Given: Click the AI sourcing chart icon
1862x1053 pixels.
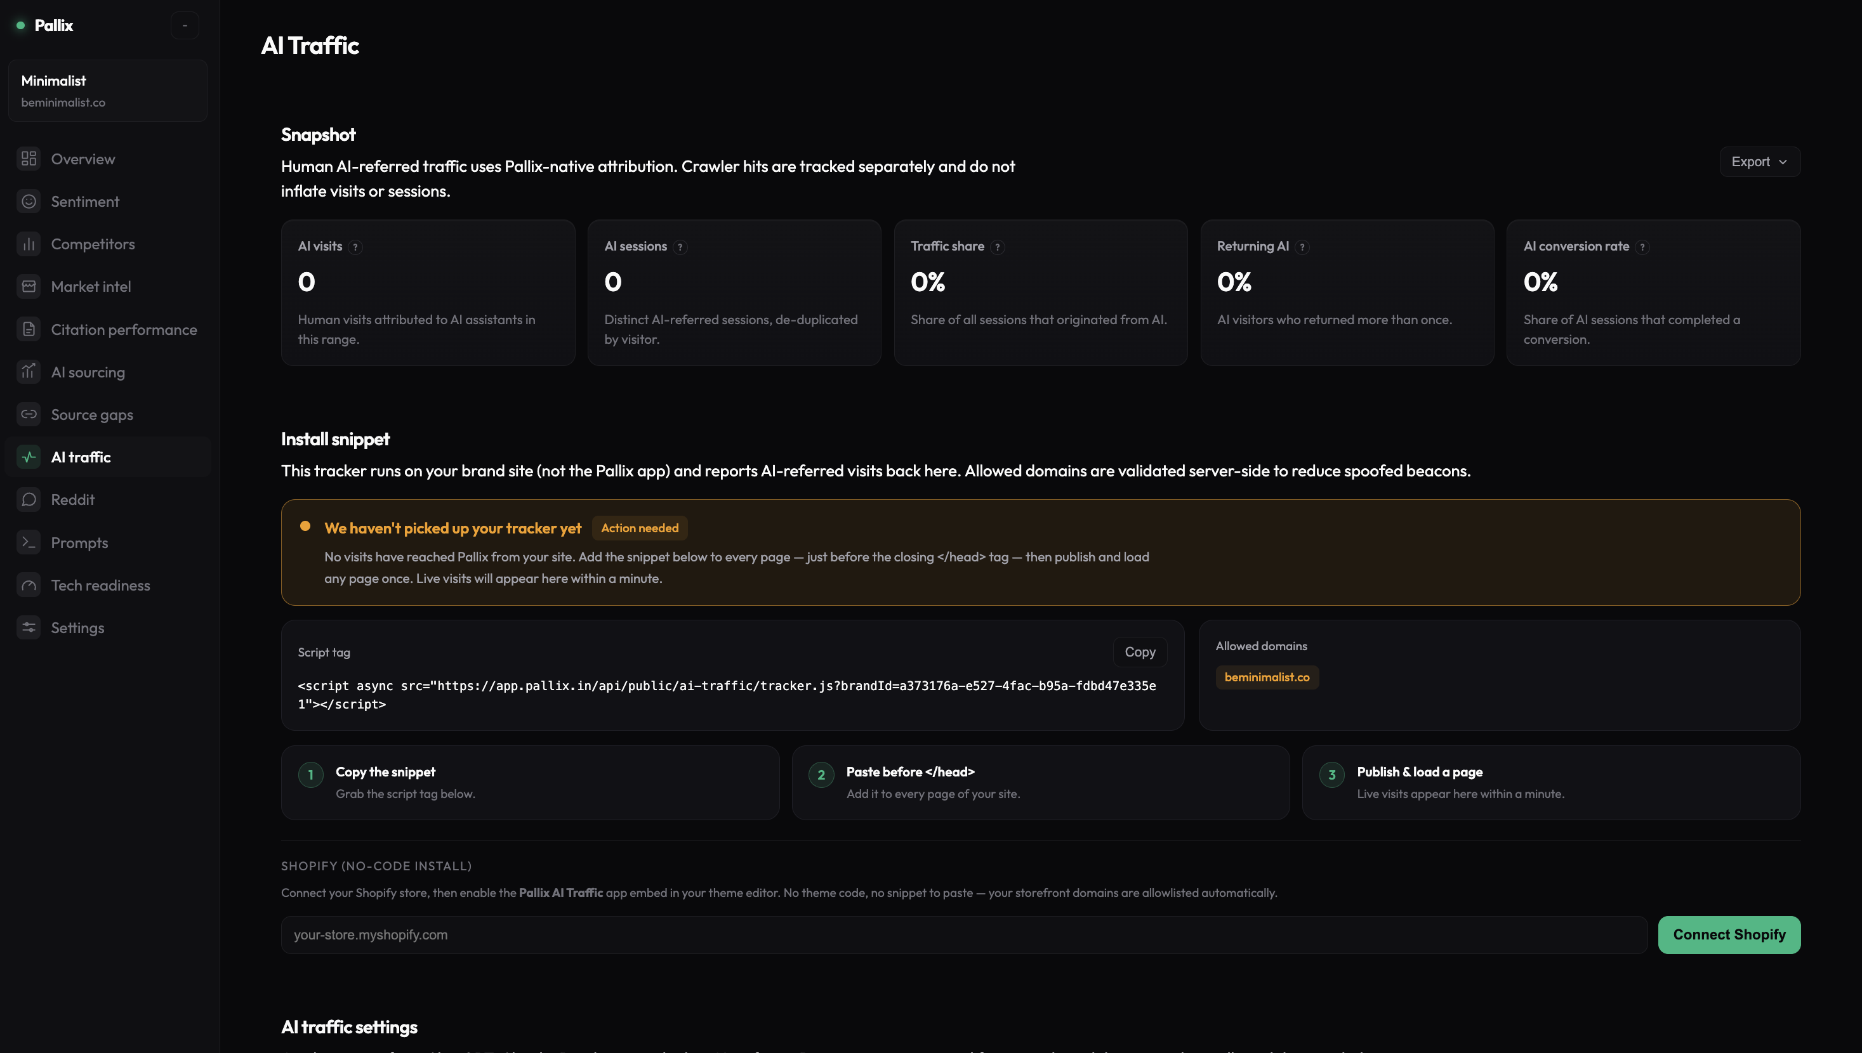Looking at the screenshot, I should (29, 372).
